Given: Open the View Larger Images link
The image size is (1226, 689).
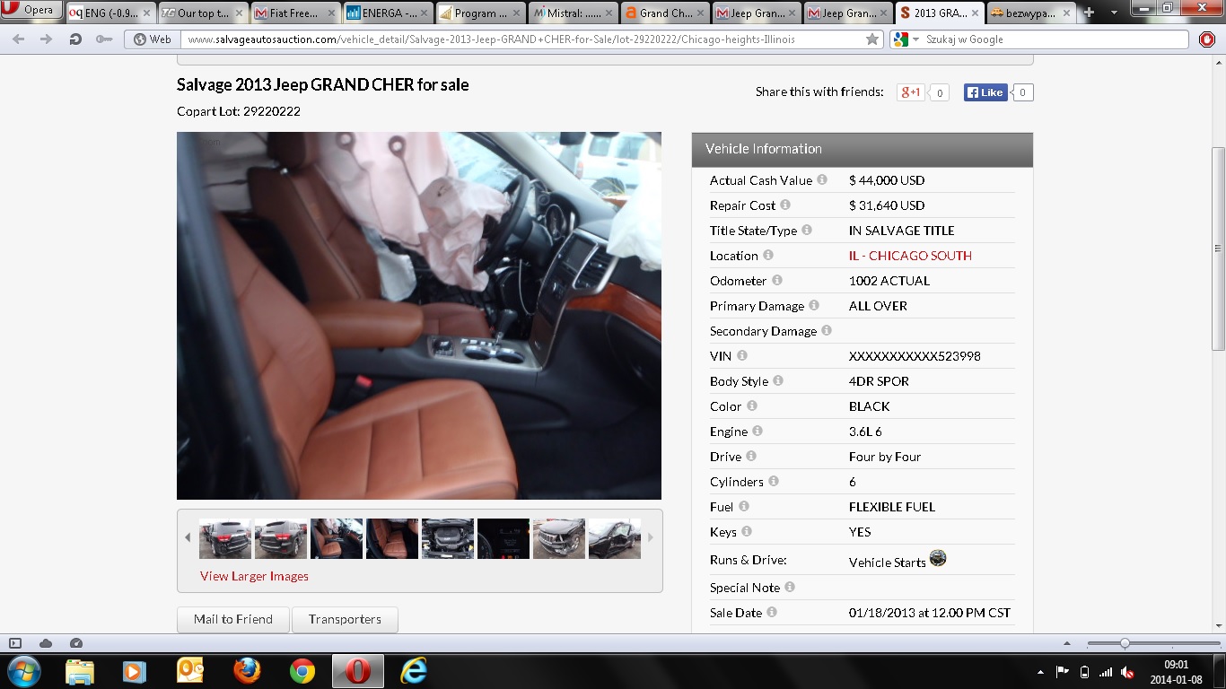Looking at the screenshot, I should pos(254,576).
